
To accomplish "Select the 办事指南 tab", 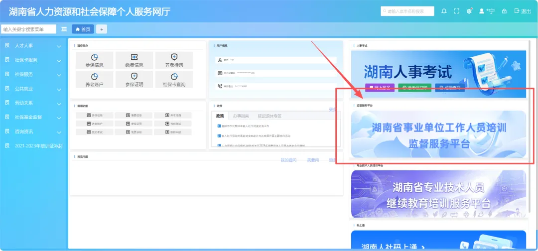I will (241, 116).
